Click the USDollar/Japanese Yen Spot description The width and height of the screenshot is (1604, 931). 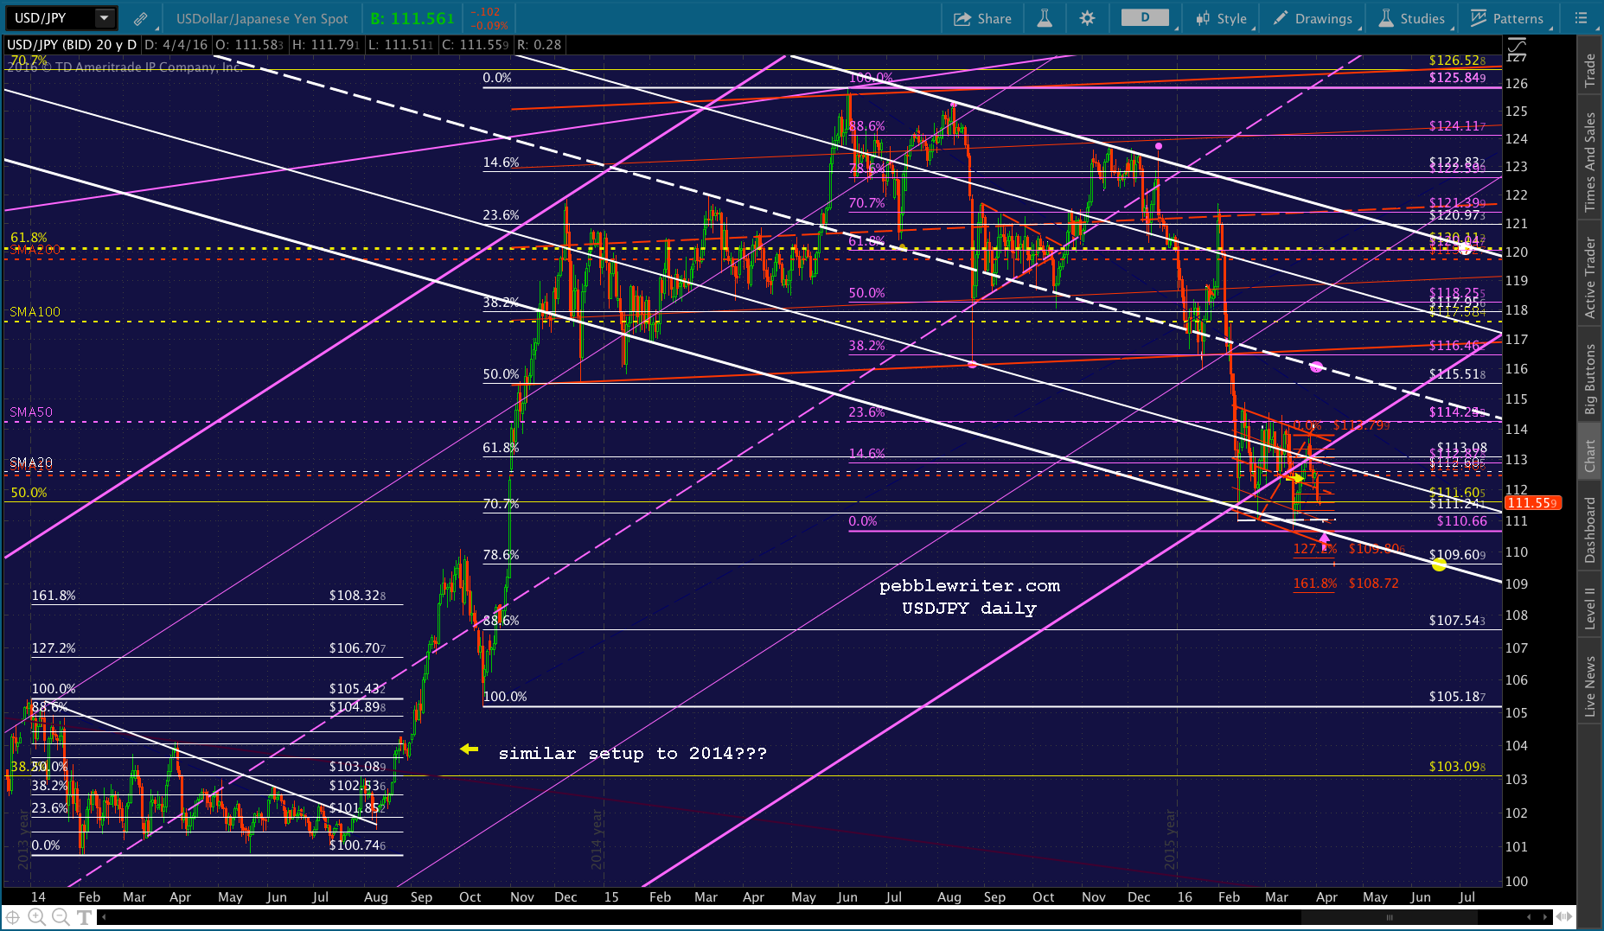point(262,18)
